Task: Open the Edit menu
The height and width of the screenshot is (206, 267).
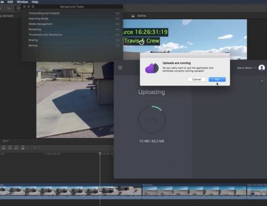Action: [x=10, y=2]
